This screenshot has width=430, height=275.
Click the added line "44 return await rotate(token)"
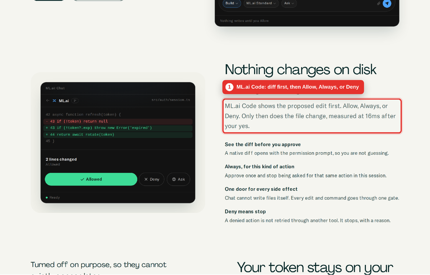(x=118, y=134)
